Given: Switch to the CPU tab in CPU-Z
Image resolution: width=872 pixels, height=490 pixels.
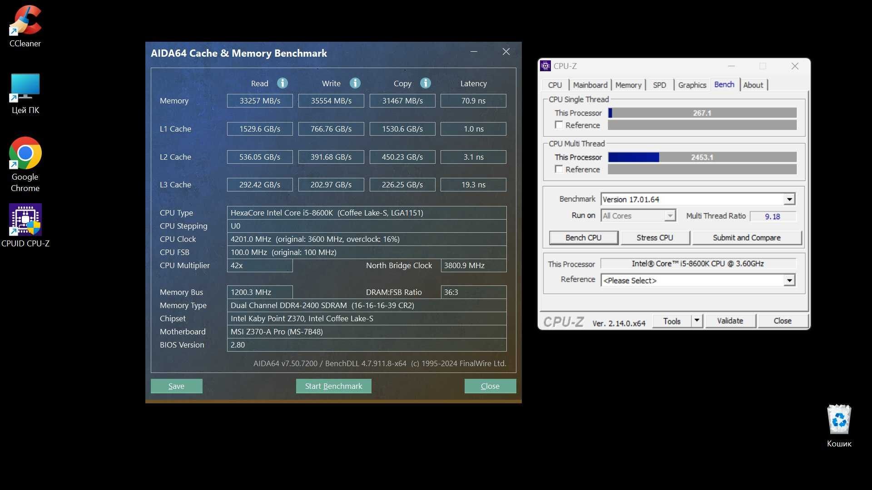Looking at the screenshot, I should pos(555,85).
